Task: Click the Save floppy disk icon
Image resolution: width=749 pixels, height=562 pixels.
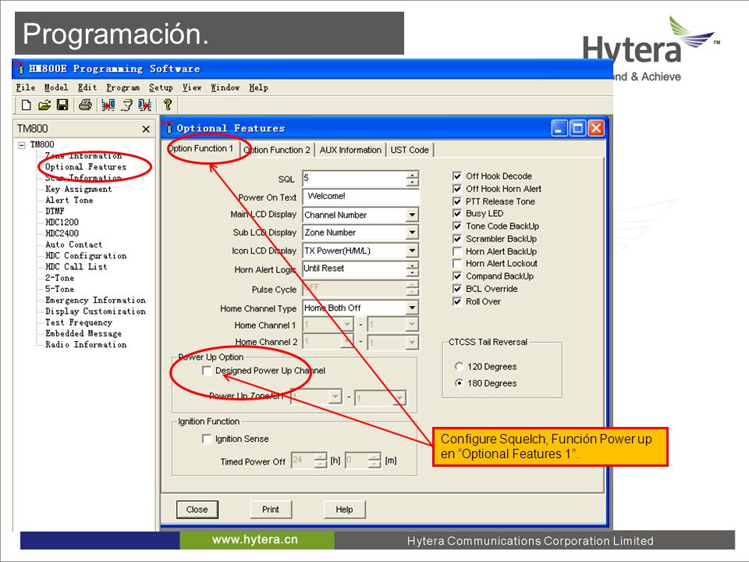Action: click(62, 105)
